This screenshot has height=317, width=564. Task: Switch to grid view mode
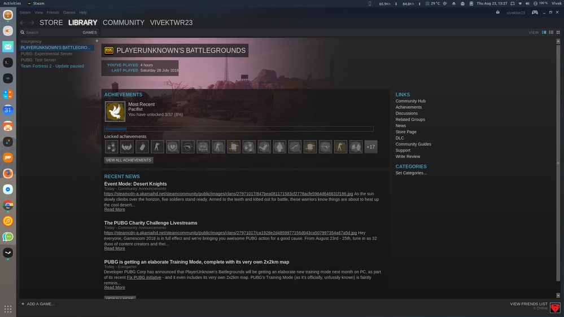click(558, 32)
